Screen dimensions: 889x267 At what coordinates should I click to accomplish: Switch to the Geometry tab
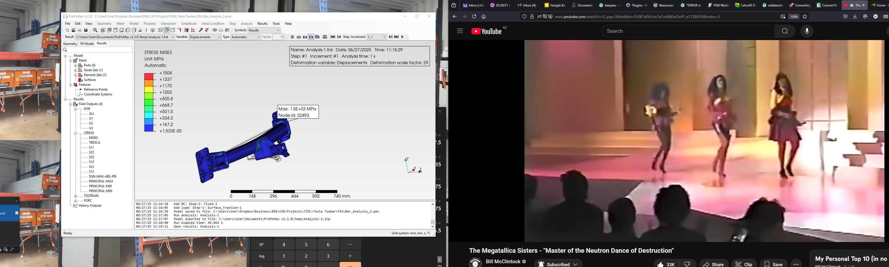pos(70,44)
